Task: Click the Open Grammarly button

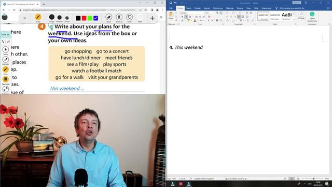Action: 312,17
